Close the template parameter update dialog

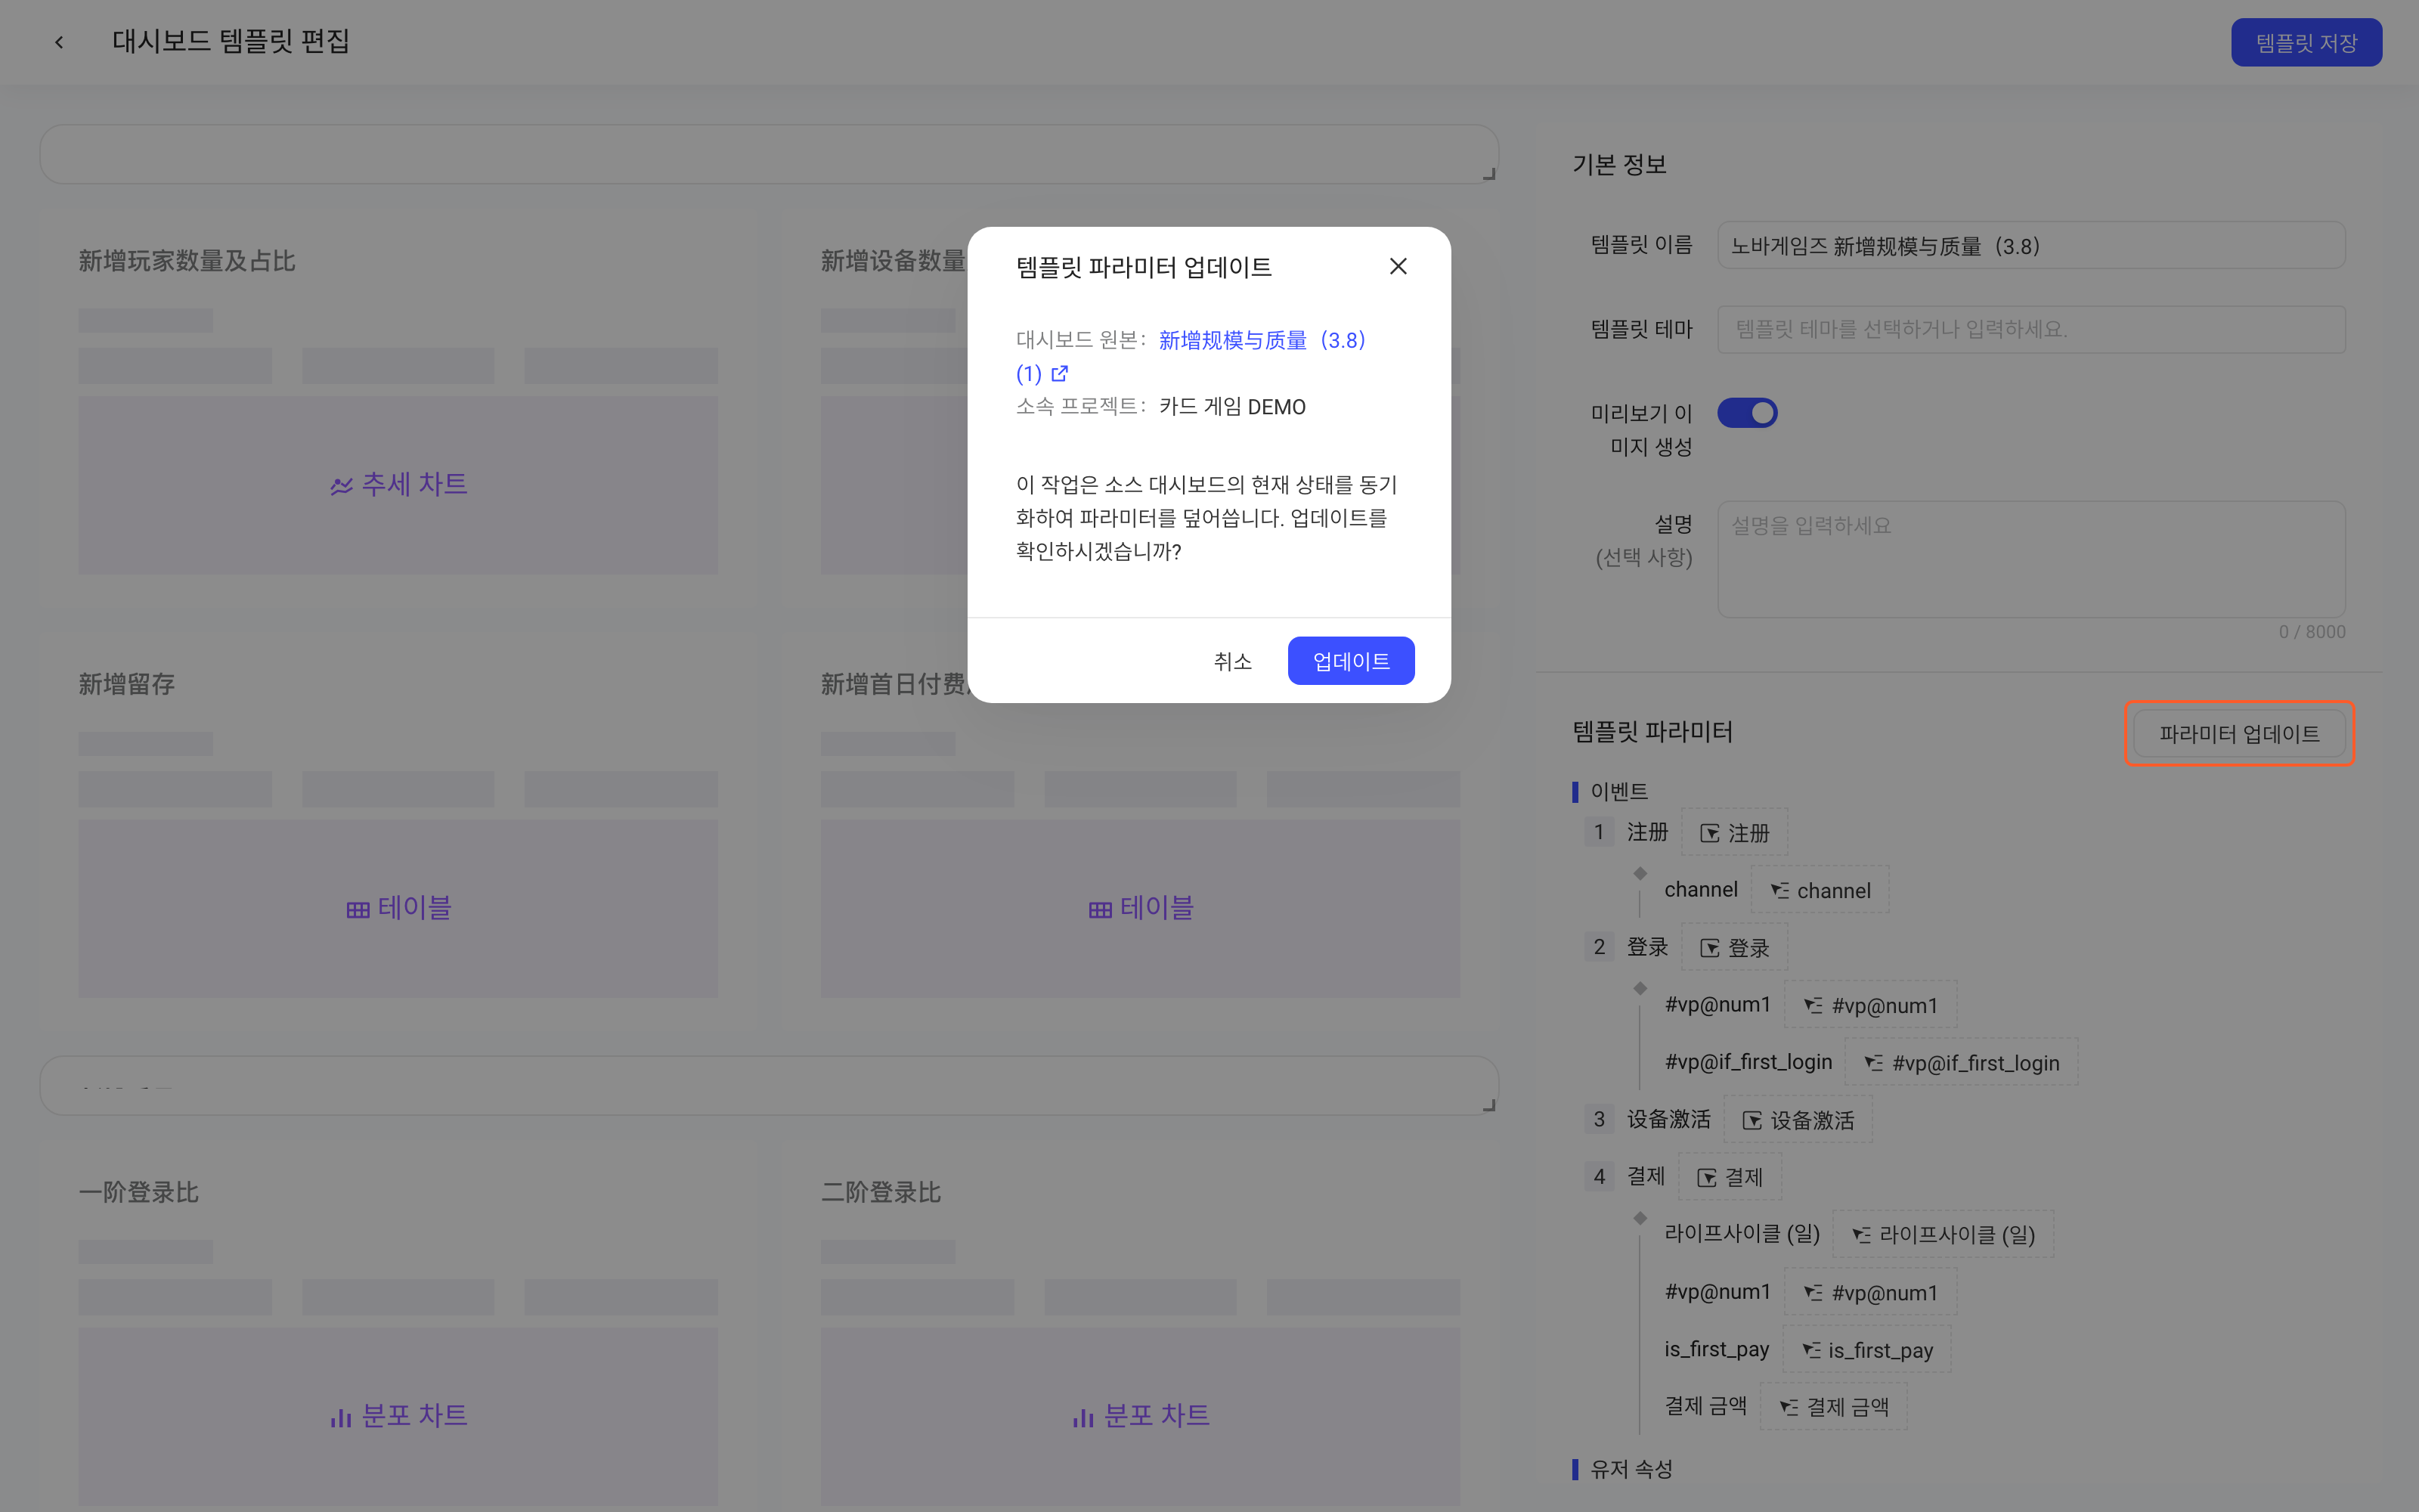[x=1398, y=266]
